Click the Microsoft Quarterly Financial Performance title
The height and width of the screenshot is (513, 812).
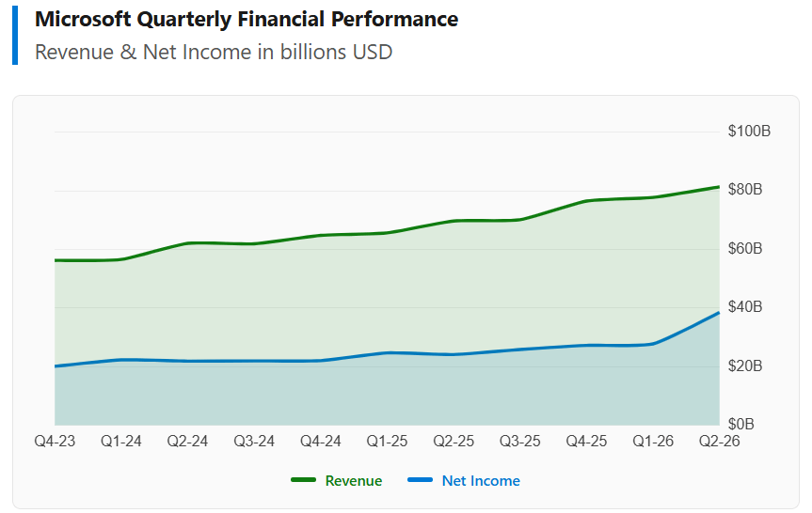[247, 19]
